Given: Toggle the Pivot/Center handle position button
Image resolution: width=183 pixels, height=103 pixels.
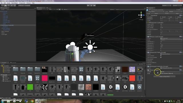Looking at the screenshot, I should point(21,5).
